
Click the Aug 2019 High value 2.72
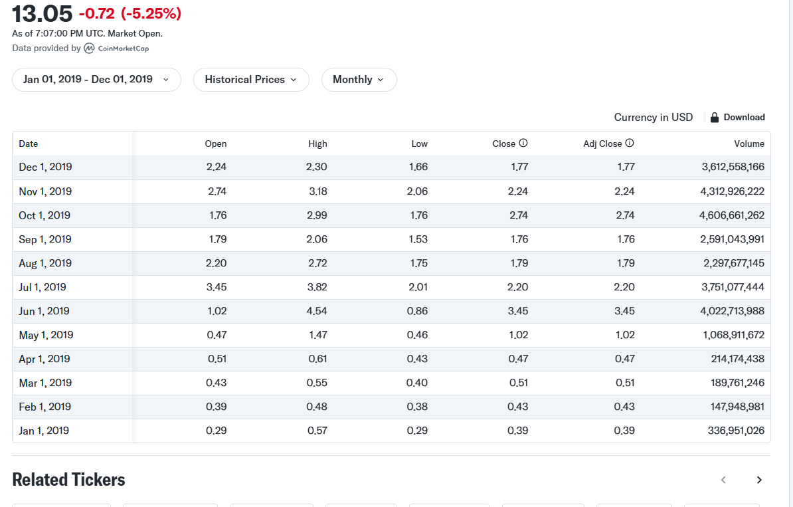tap(317, 263)
